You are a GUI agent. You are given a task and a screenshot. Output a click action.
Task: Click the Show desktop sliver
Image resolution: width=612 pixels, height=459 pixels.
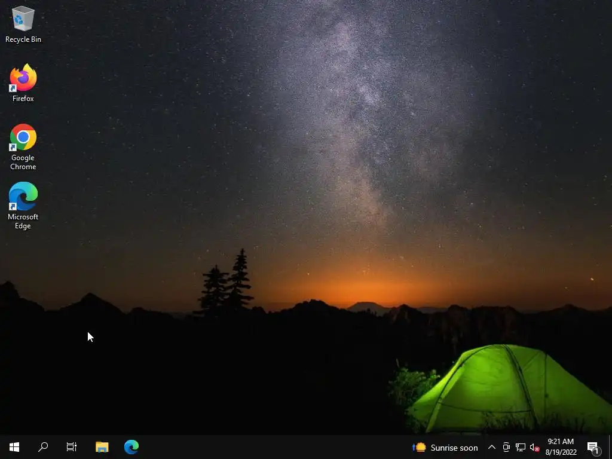pyautogui.click(x=610, y=448)
